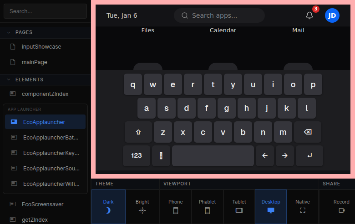The width and height of the screenshot is (355, 224).
Task: Select the Phone viewport
Action: [x=176, y=206]
